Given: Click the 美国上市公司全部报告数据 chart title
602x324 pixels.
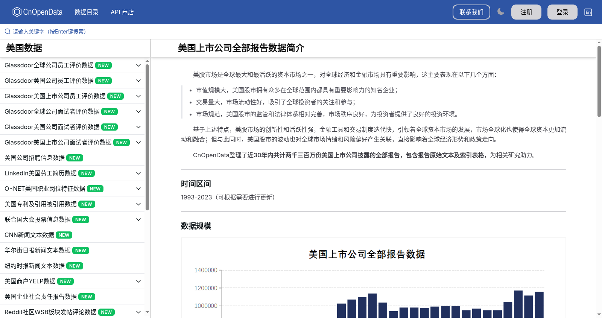Looking at the screenshot, I should 367,255.
